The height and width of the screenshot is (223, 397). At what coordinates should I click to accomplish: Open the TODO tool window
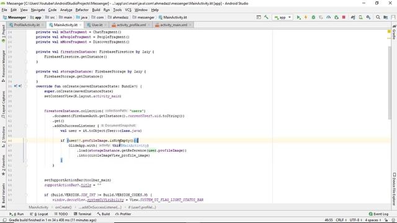61,214
